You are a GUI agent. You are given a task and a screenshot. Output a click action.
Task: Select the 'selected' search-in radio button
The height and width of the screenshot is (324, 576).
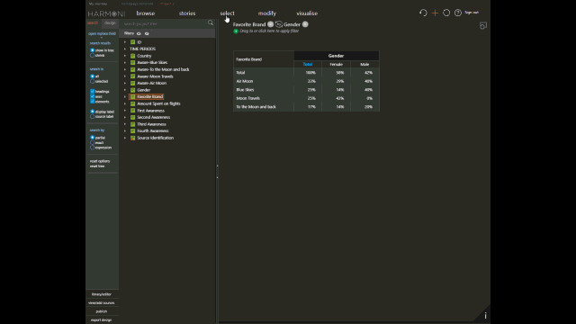pyautogui.click(x=92, y=81)
